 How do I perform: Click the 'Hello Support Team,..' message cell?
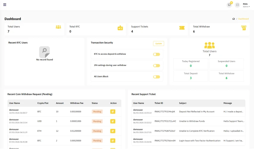pos(234,121)
